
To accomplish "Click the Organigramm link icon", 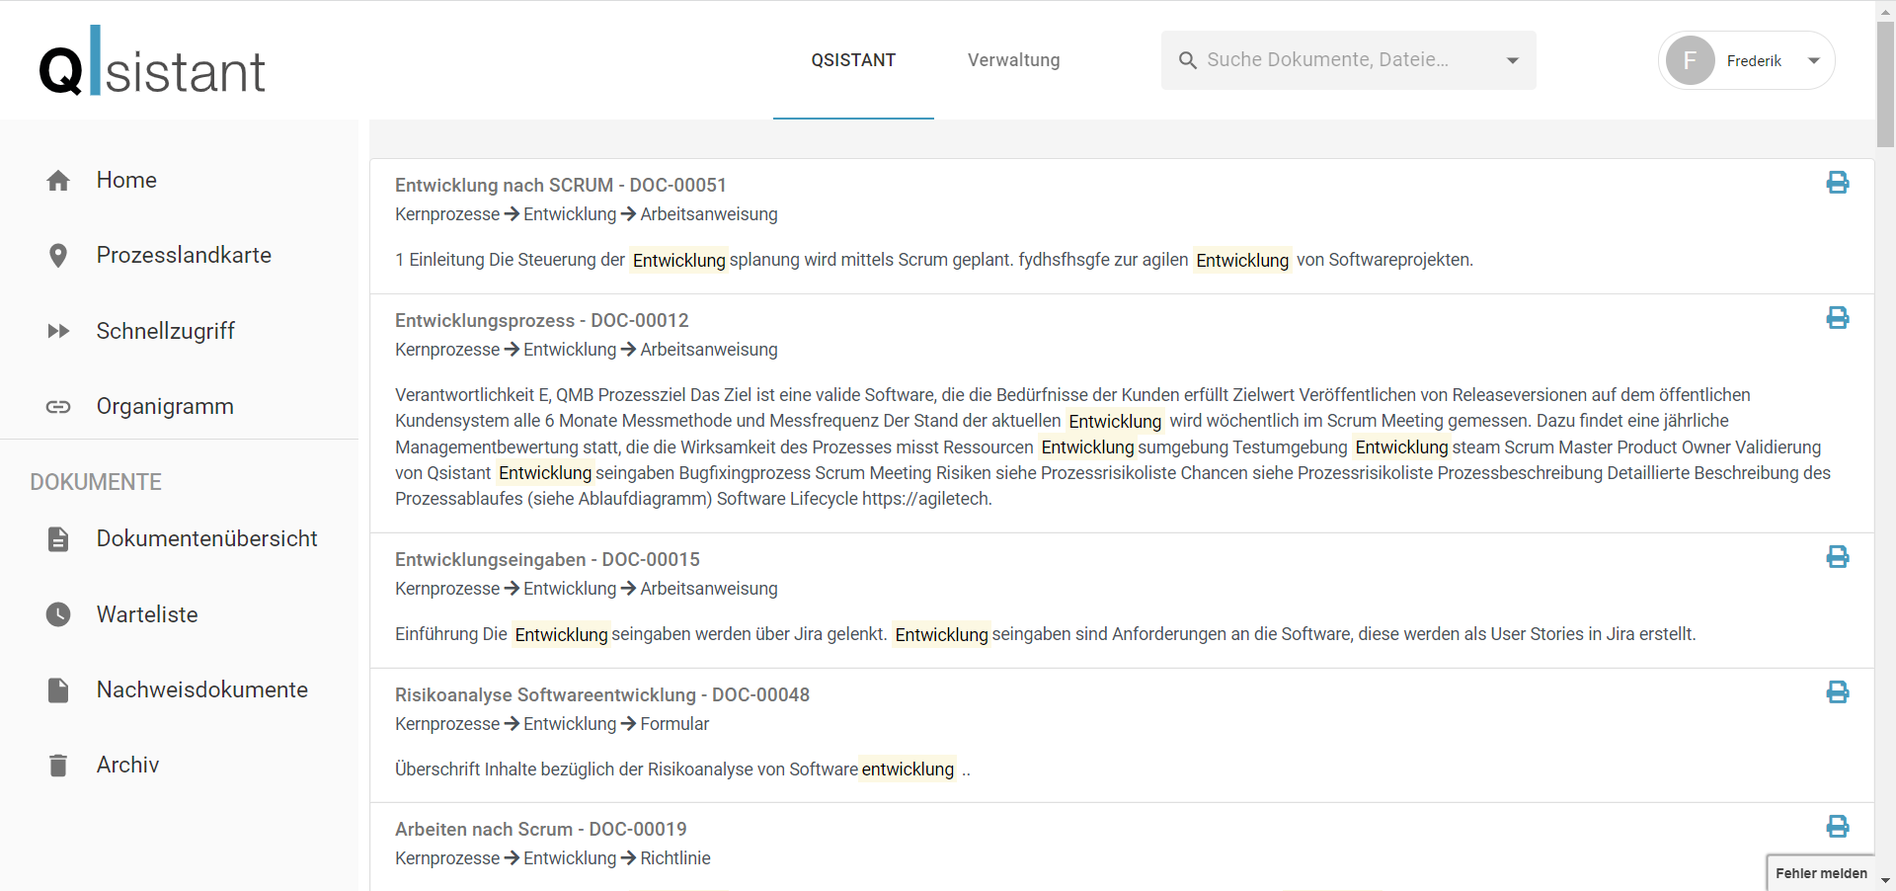I will (x=58, y=407).
